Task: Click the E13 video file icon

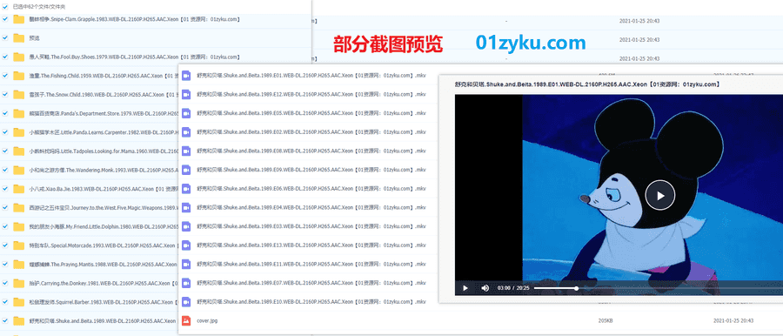Action: click(186, 245)
